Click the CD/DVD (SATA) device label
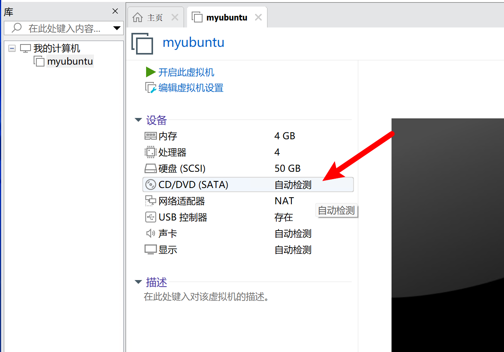 click(193, 185)
